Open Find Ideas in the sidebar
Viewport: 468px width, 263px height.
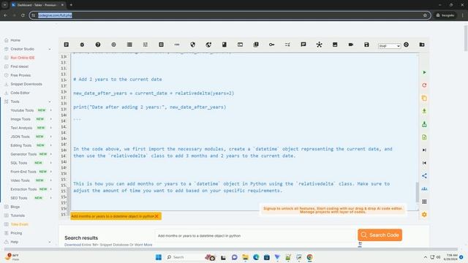20,66
